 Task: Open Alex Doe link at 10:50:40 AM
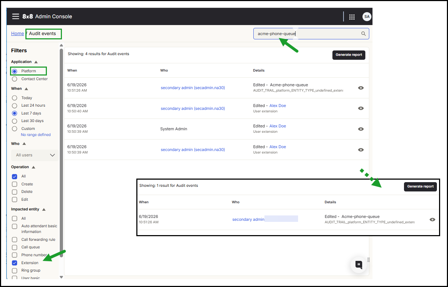[x=278, y=106]
